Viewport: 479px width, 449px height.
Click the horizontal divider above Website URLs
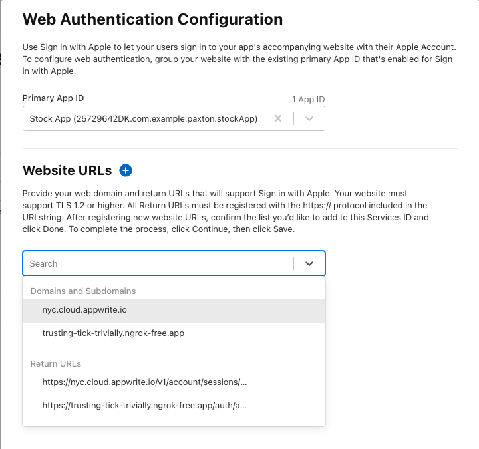tap(240, 149)
